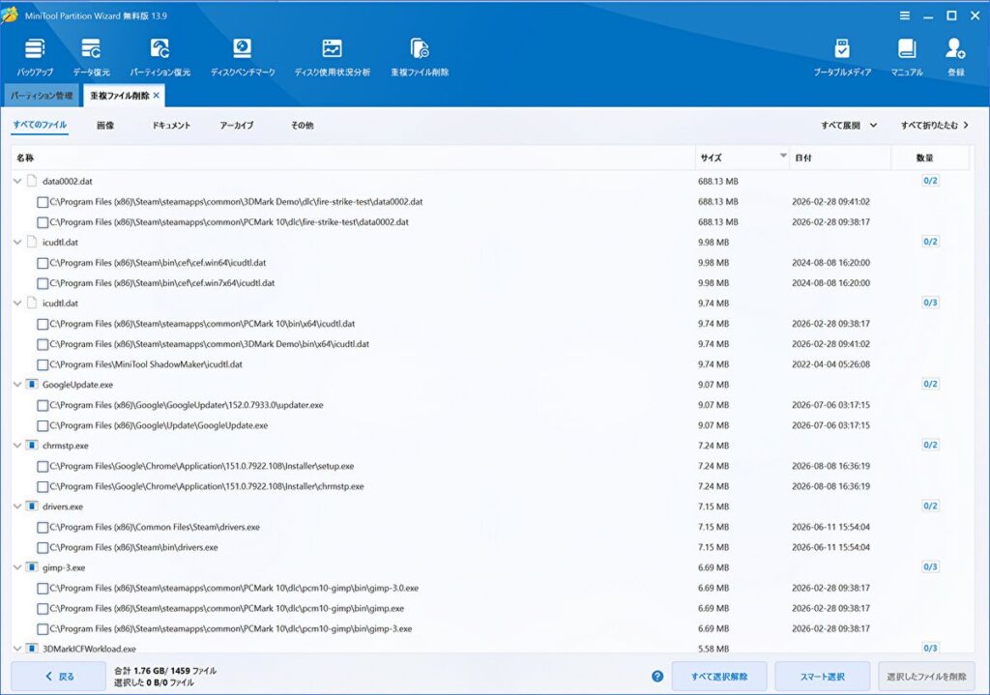Viewport: 990px width, 695px height.
Task: Collapse the GoogleUpdate.exe group
Action: pos(17,385)
